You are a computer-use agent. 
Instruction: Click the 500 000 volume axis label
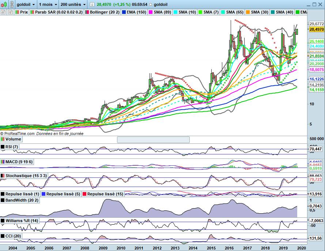(317, 139)
